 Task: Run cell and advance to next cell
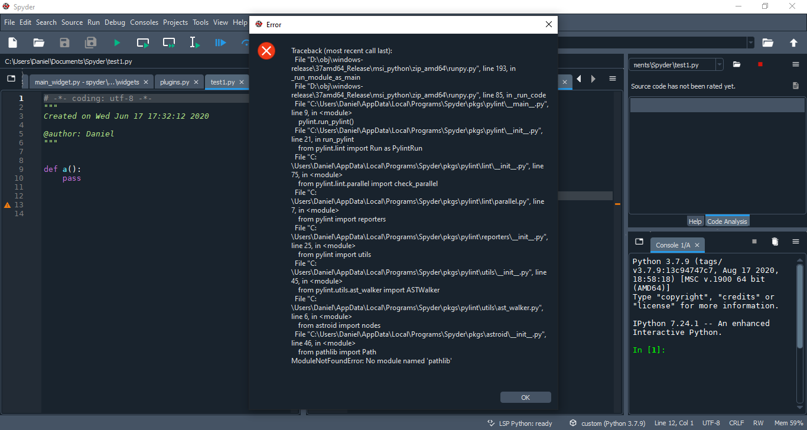[x=168, y=42]
